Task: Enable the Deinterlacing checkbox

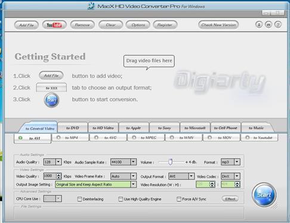Action: pyautogui.click(x=79, y=199)
